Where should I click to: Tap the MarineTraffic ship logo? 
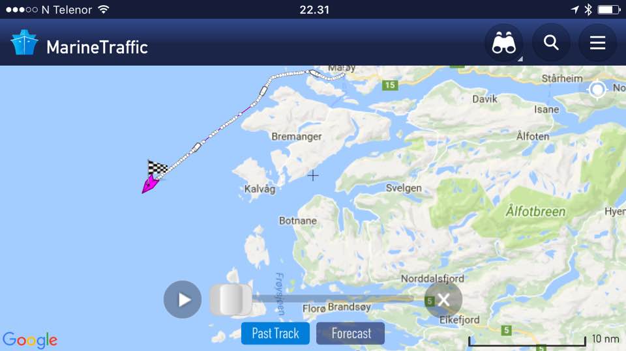point(24,42)
